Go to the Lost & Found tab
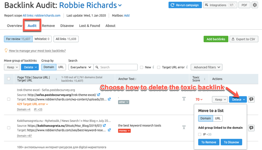The width and height of the screenshot is (262, 150). coord(90,25)
